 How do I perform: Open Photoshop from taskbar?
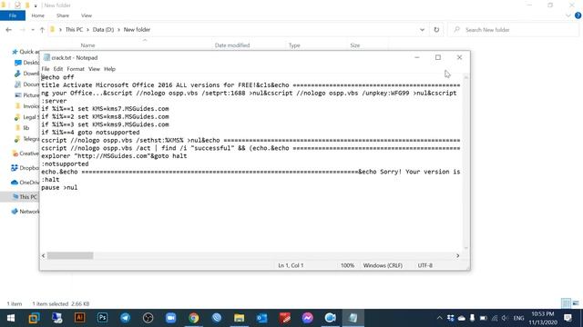pyautogui.click(x=102, y=318)
